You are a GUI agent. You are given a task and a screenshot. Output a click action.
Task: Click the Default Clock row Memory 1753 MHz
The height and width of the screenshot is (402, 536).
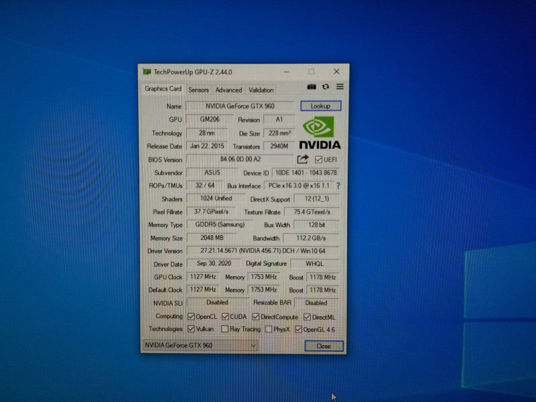(263, 289)
